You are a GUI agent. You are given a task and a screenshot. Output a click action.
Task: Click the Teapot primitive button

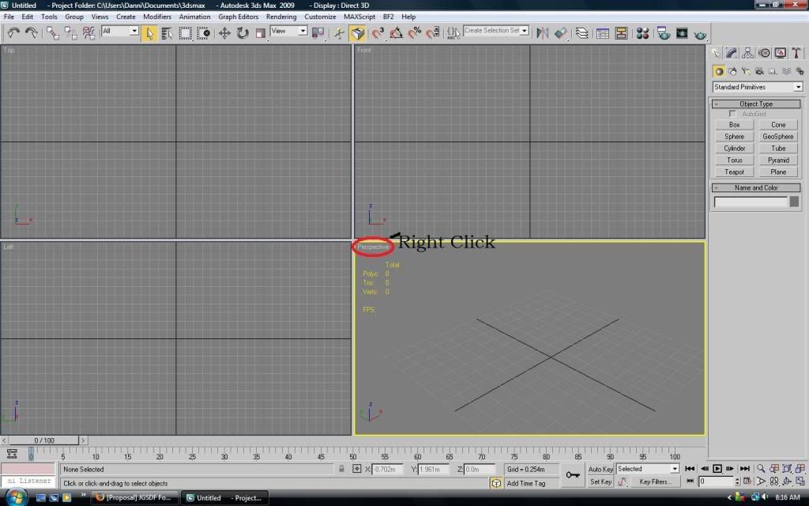point(734,172)
